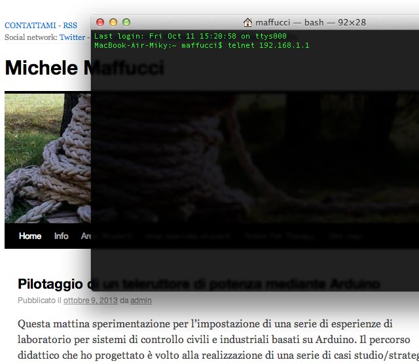Click the Michele Maffucci site title
The image size is (419, 364).
point(46,67)
